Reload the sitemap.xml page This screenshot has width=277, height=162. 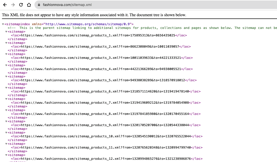coord(21,5)
